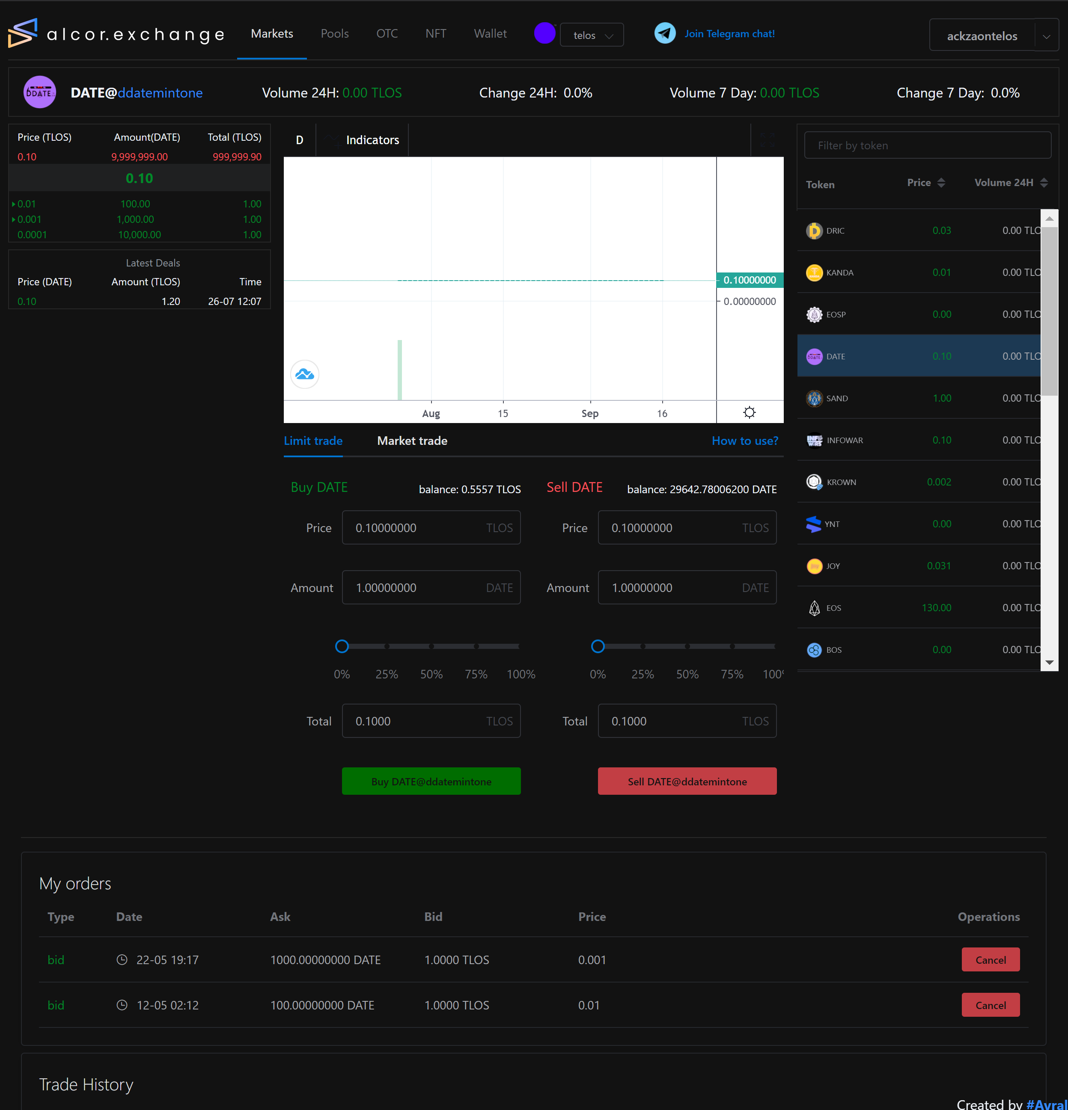Viewport: 1068px width, 1110px height.
Task: Click the 0.001 buy order row price
Action: click(x=29, y=219)
